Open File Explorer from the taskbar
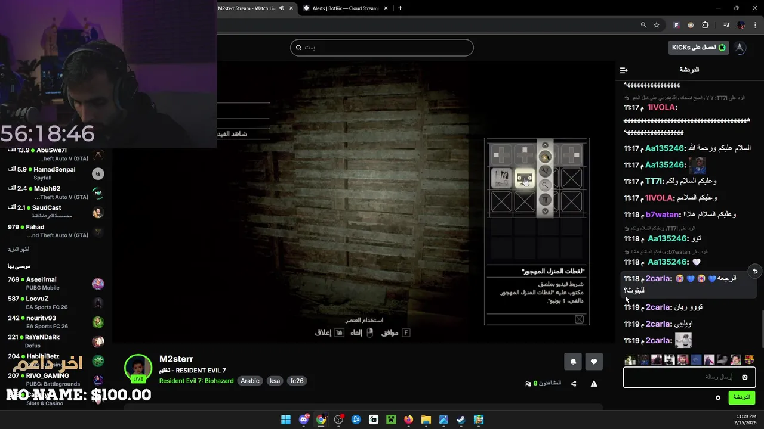The width and height of the screenshot is (764, 429). click(x=426, y=419)
